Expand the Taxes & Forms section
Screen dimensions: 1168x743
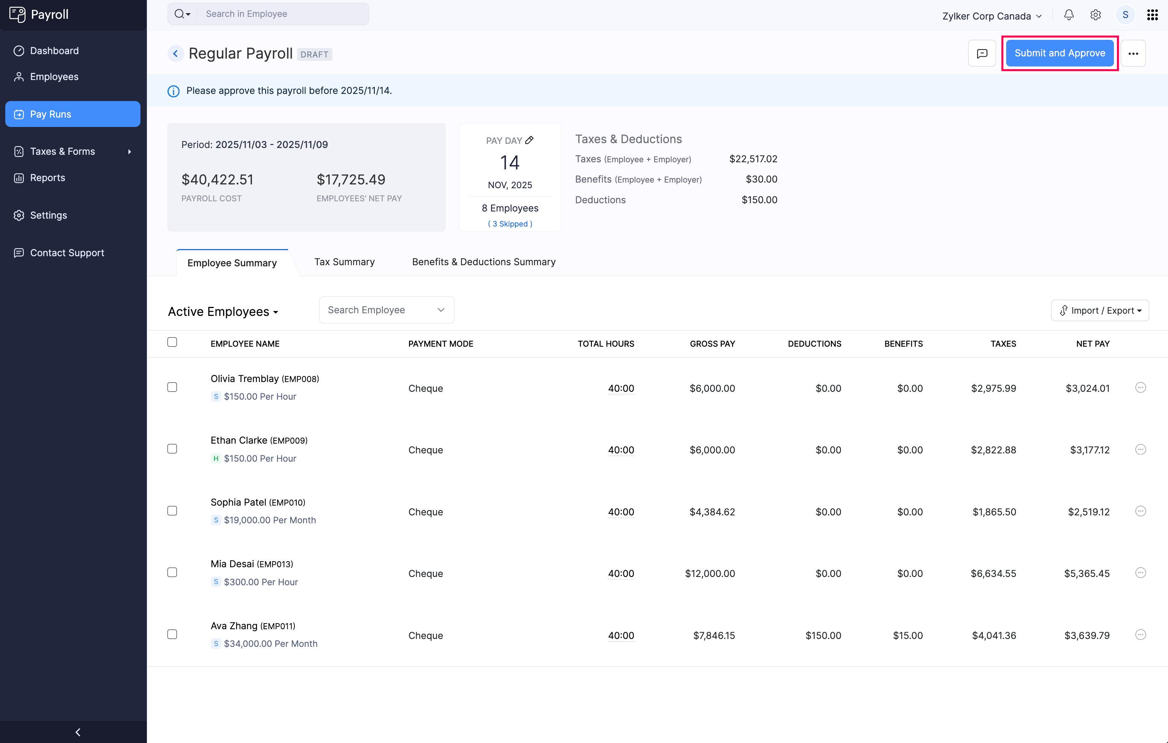[x=62, y=151]
